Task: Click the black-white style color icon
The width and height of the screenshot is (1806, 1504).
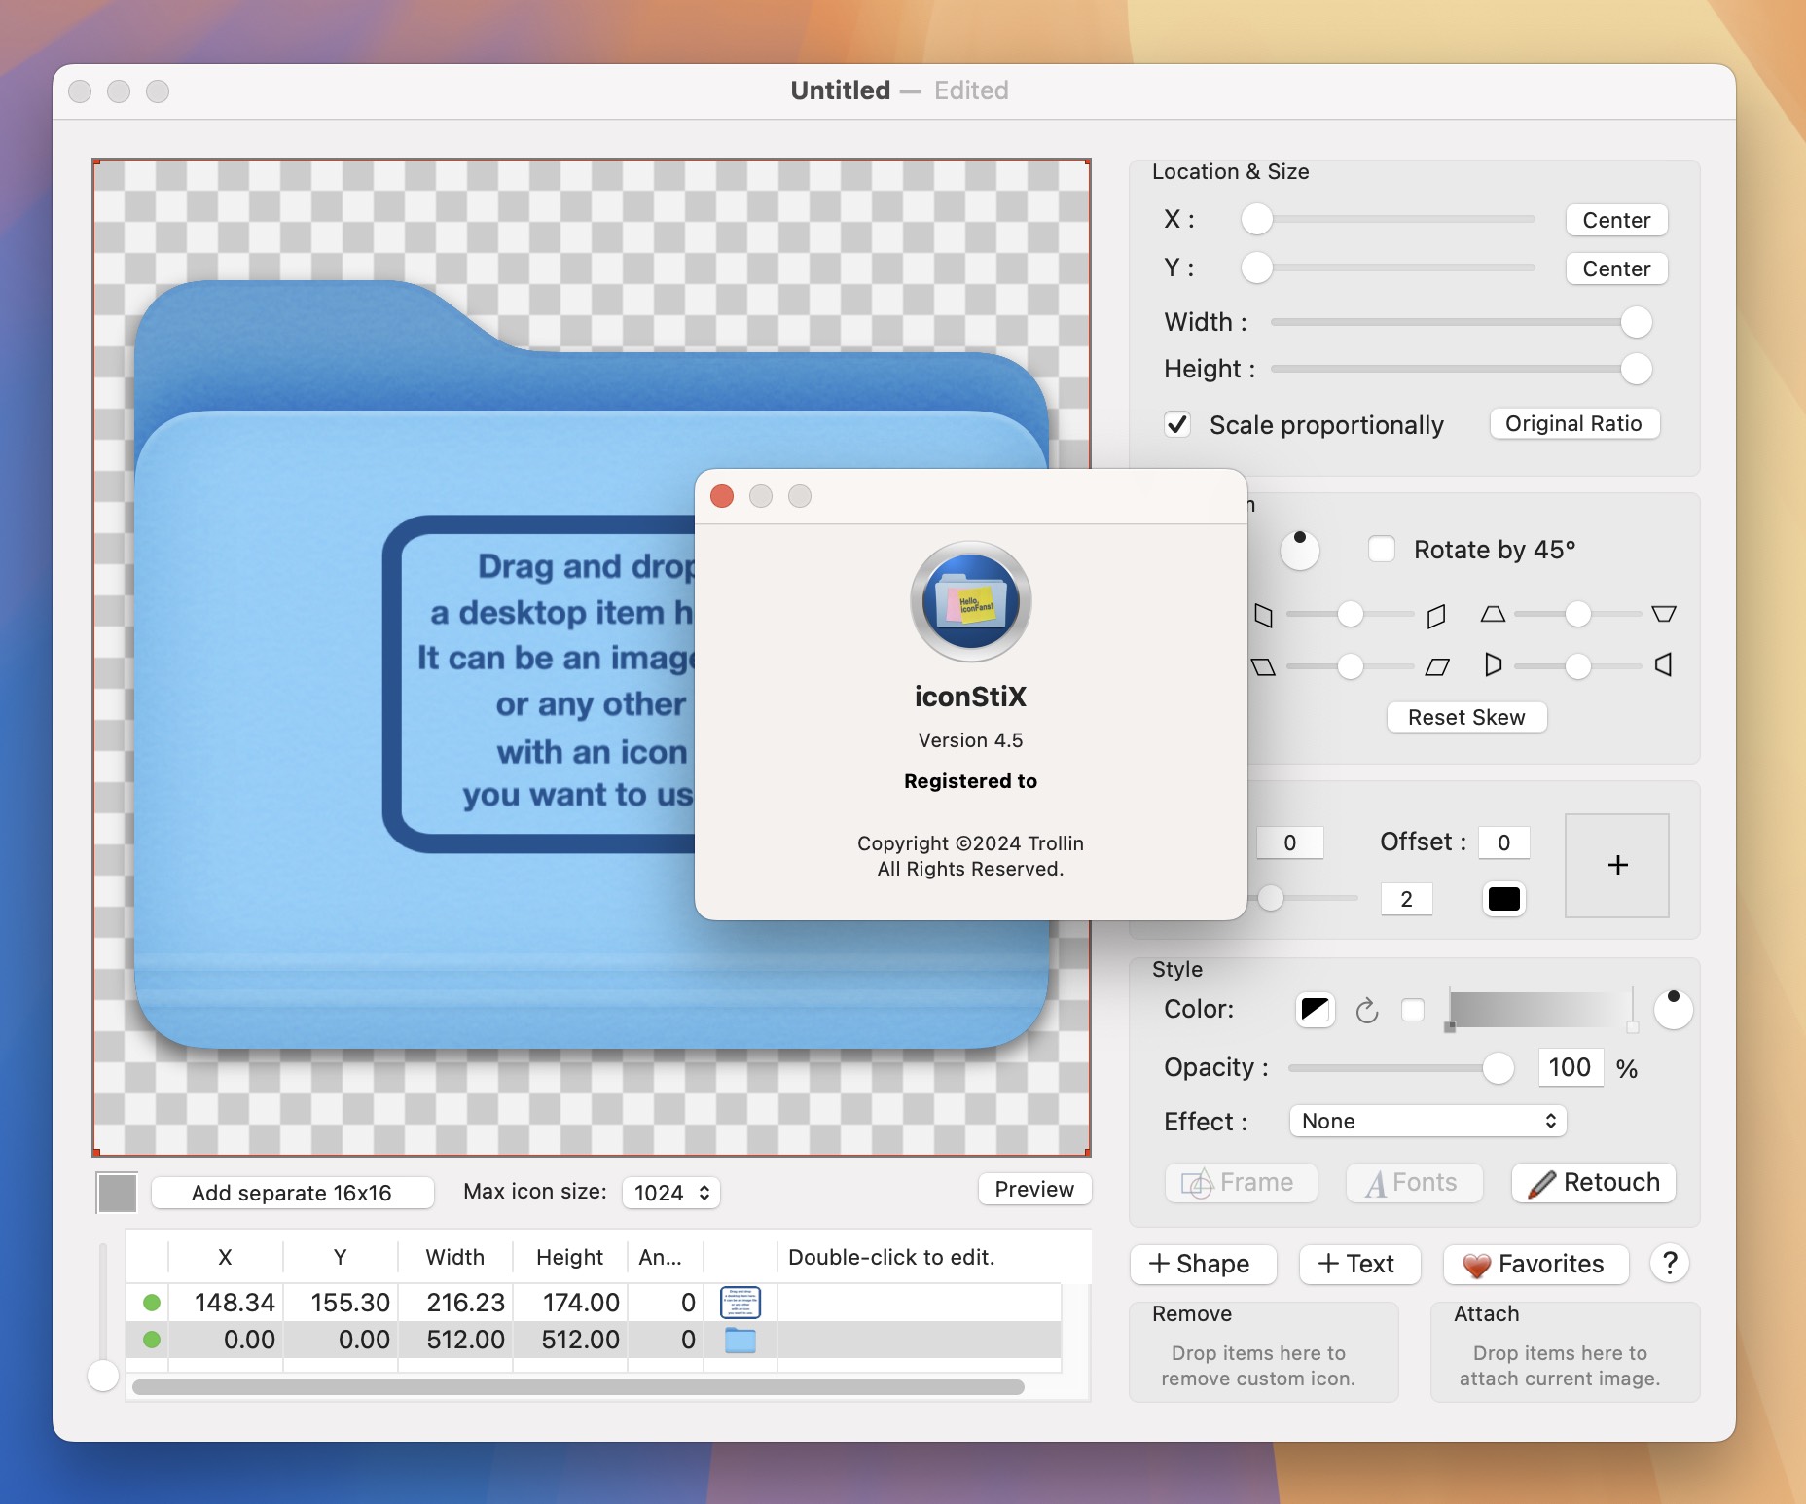Action: click(x=1315, y=1010)
